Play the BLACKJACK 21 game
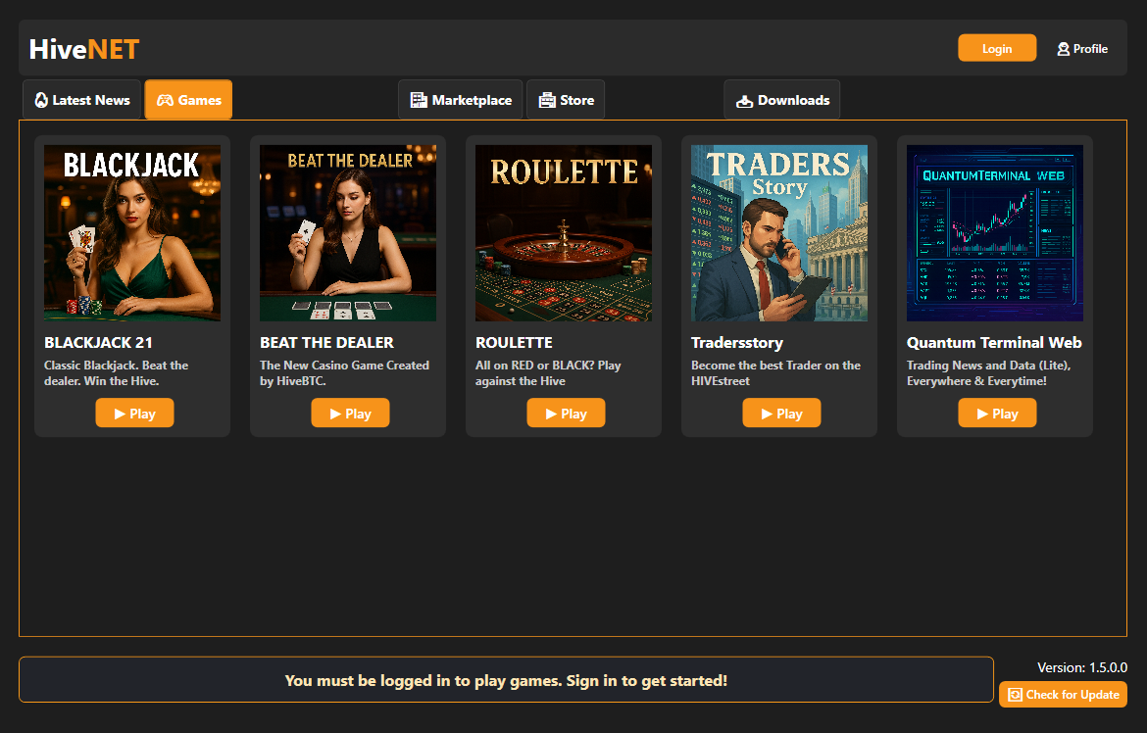The image size is (1147, 733). coord(134,414)
